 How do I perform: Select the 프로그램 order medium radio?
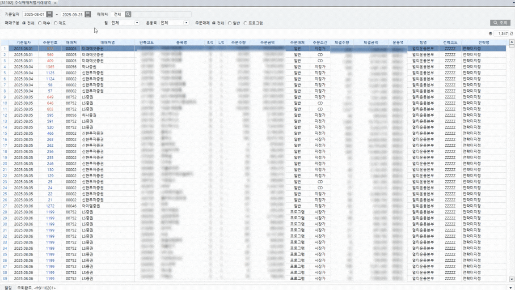(245, 23)
